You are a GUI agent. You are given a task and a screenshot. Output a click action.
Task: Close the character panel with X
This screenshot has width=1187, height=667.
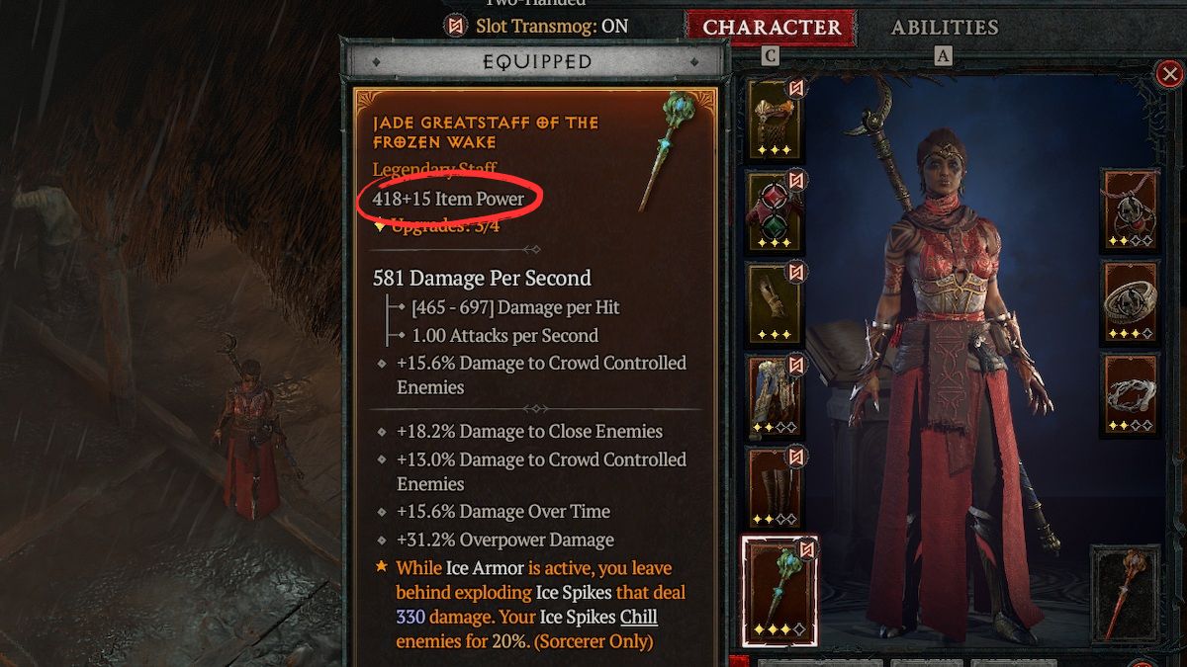click(x=1167, y=74)
